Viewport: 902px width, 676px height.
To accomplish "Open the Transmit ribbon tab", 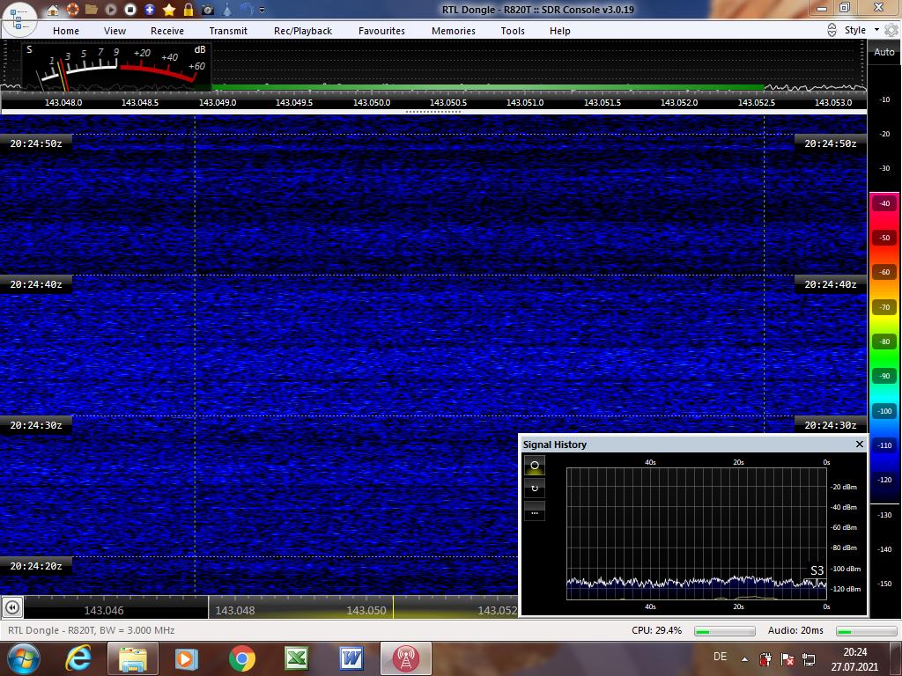I will coord(228,31).
